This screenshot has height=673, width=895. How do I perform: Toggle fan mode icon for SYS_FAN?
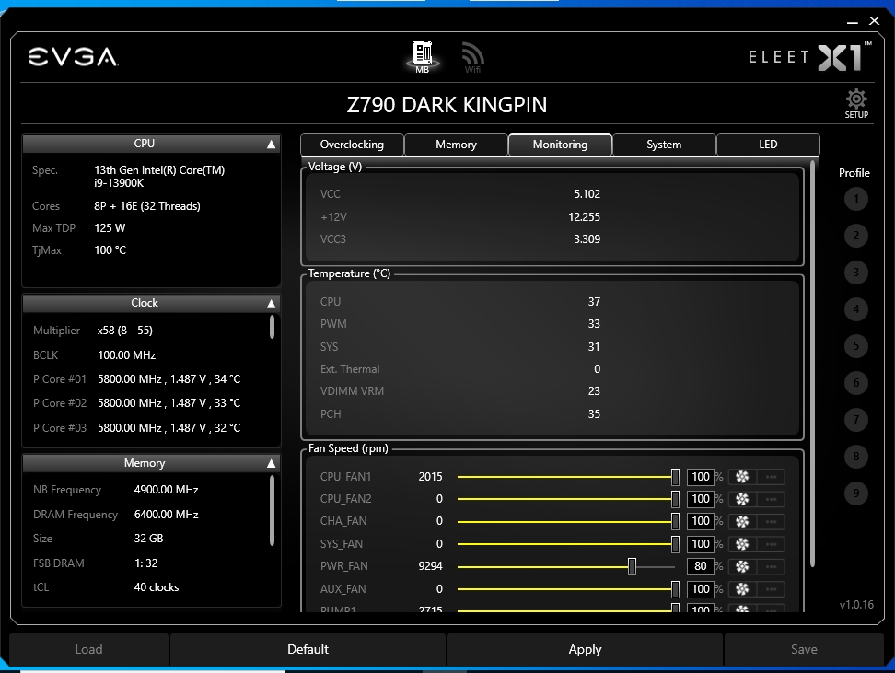coord(742,544)
